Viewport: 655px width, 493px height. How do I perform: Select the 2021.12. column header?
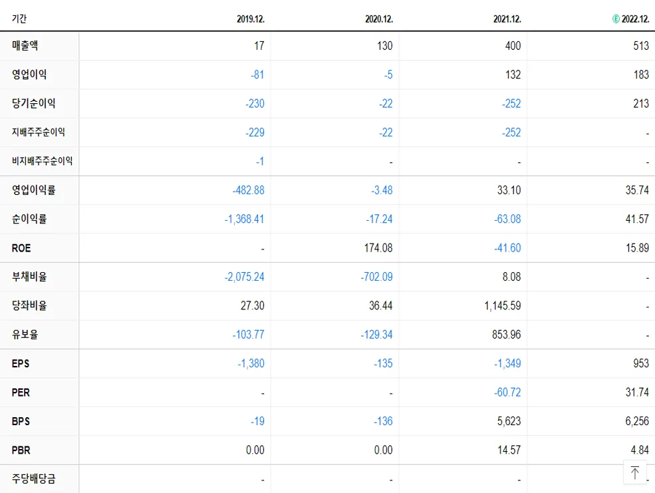point(507,19)
